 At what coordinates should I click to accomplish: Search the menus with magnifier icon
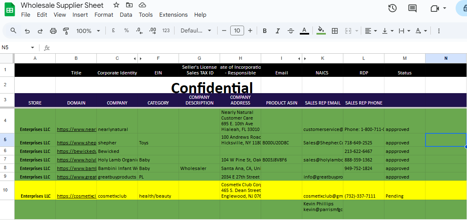pos(13,30)
